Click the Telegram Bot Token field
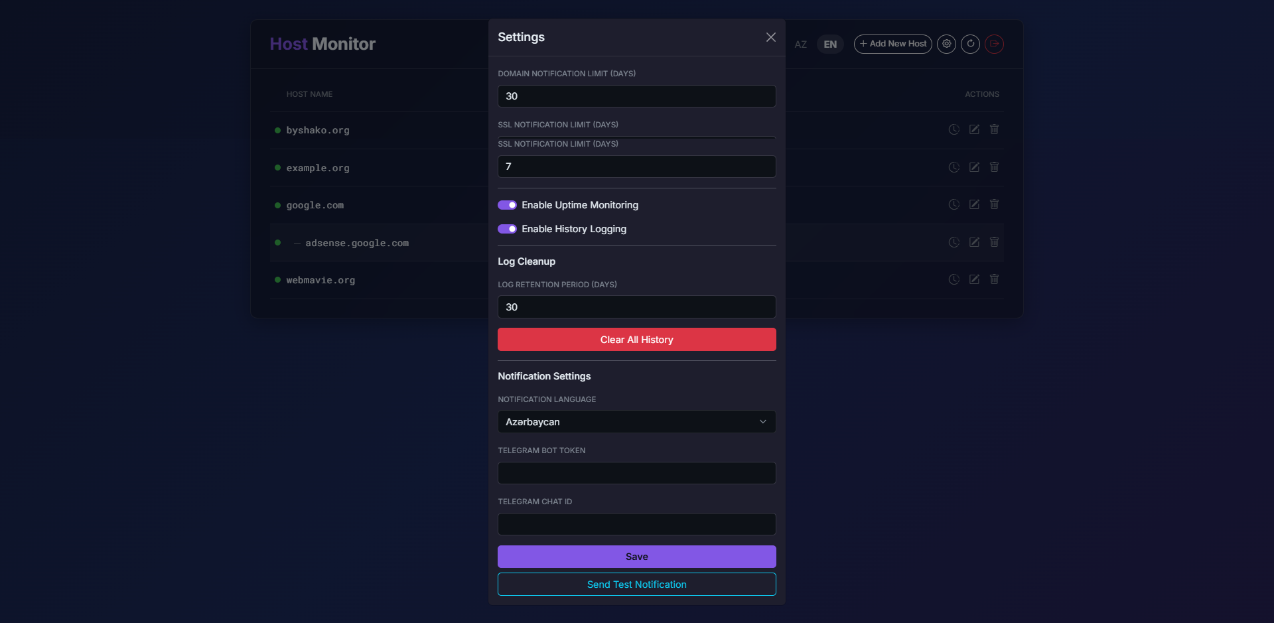 pyautogui.click(x=636, y=472)
